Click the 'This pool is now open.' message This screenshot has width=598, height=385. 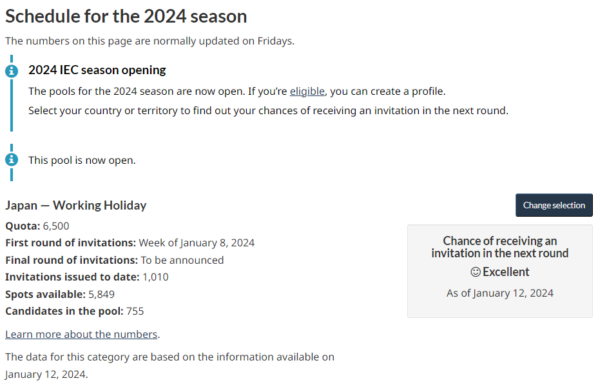point(82,161)
